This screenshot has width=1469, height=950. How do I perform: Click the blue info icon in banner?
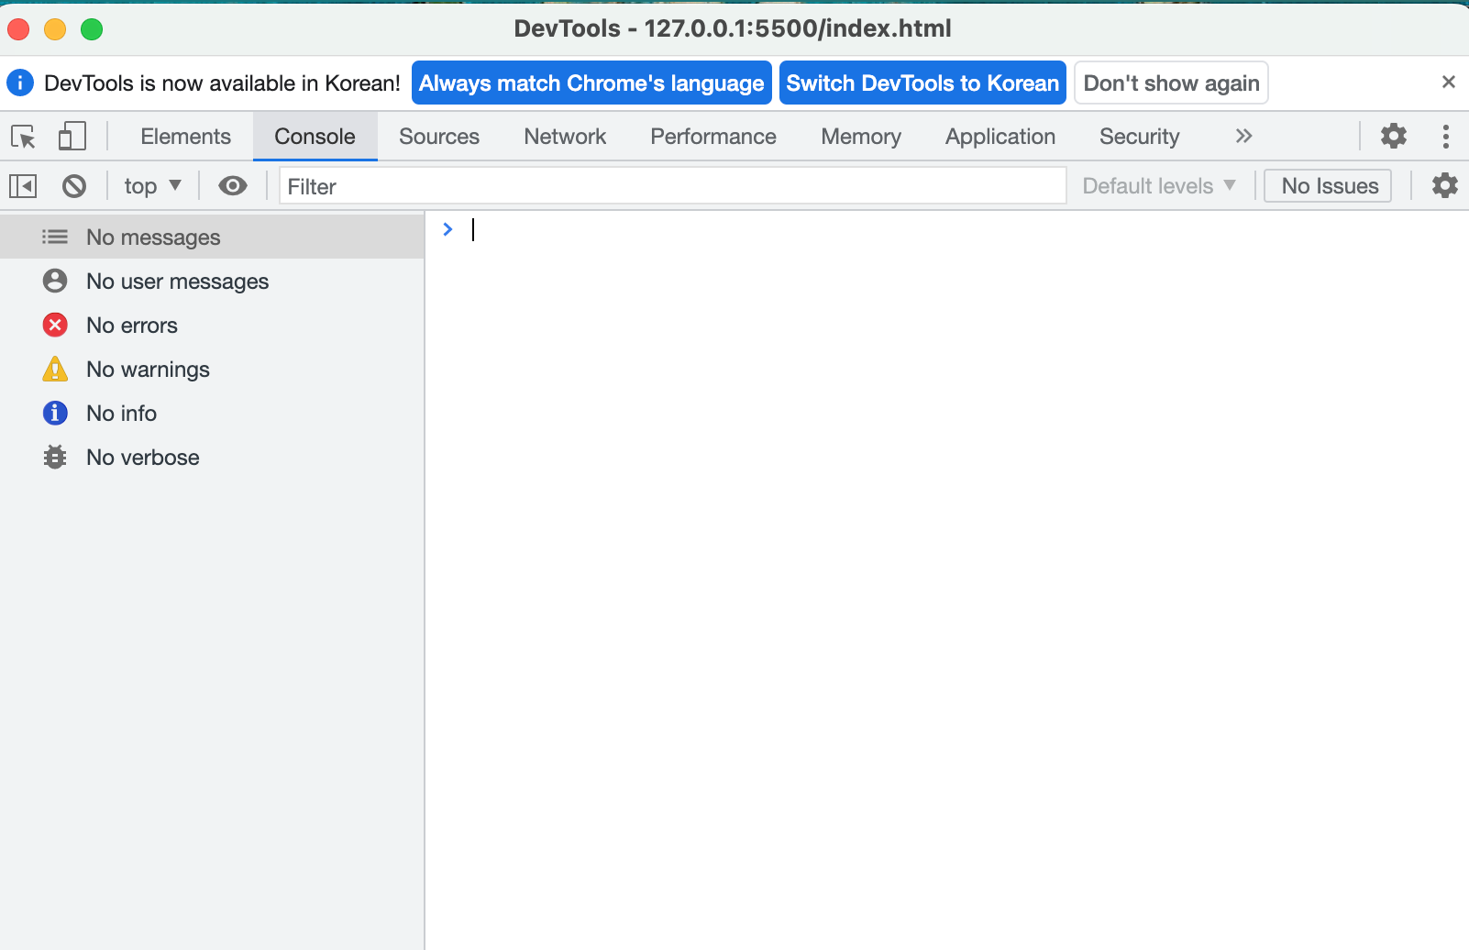[x=20, y=83]
